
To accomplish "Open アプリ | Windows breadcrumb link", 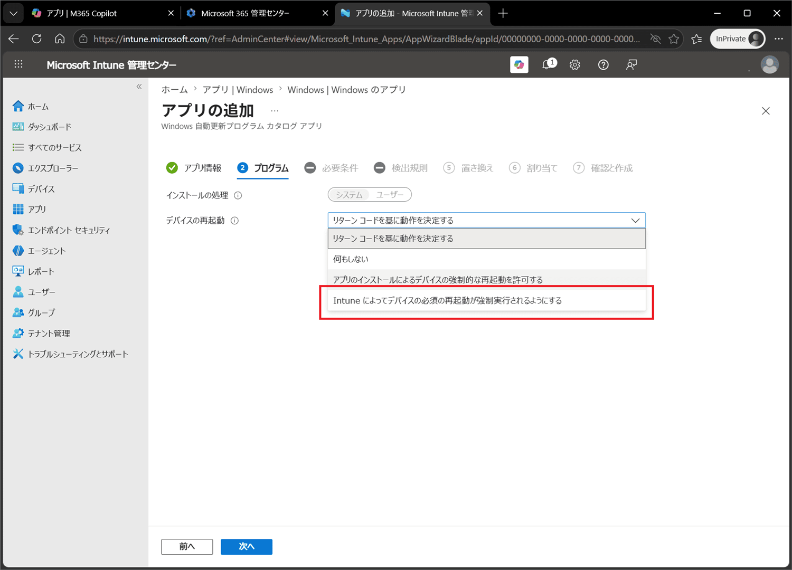I will tap(238, 90).
